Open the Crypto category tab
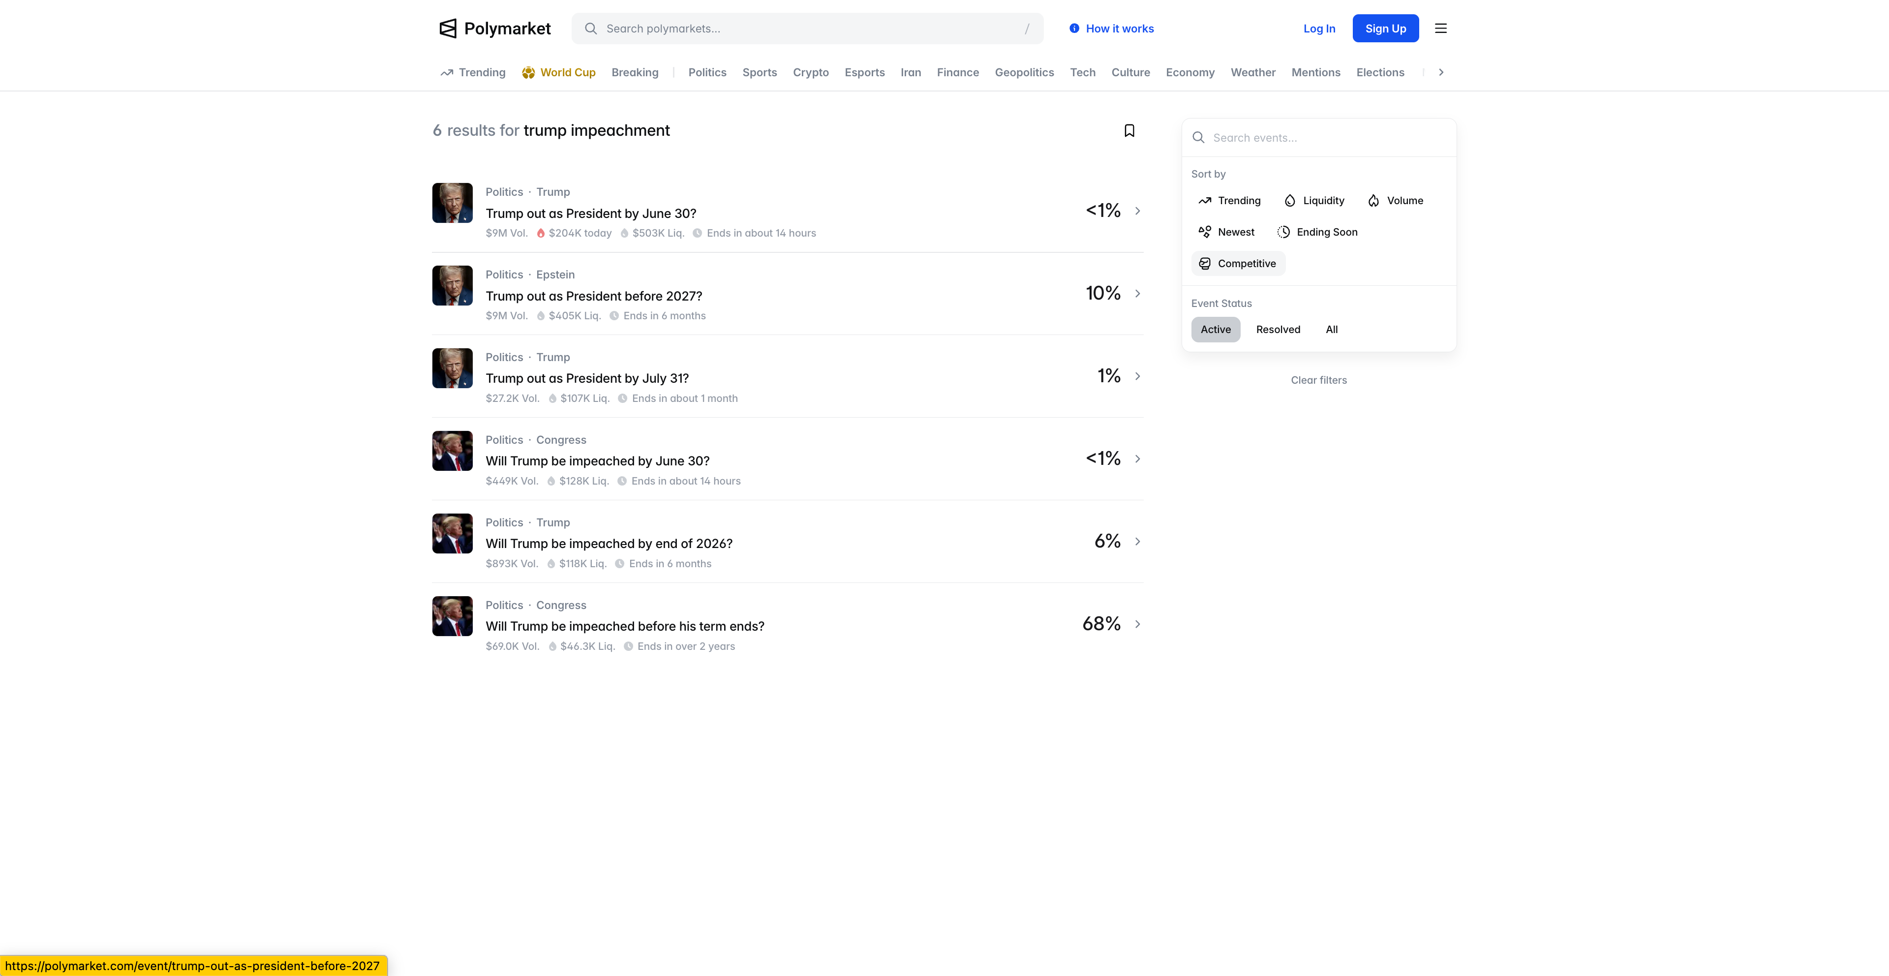The height and width of the screenshot is (976, 1889). (x=810, y=73)
